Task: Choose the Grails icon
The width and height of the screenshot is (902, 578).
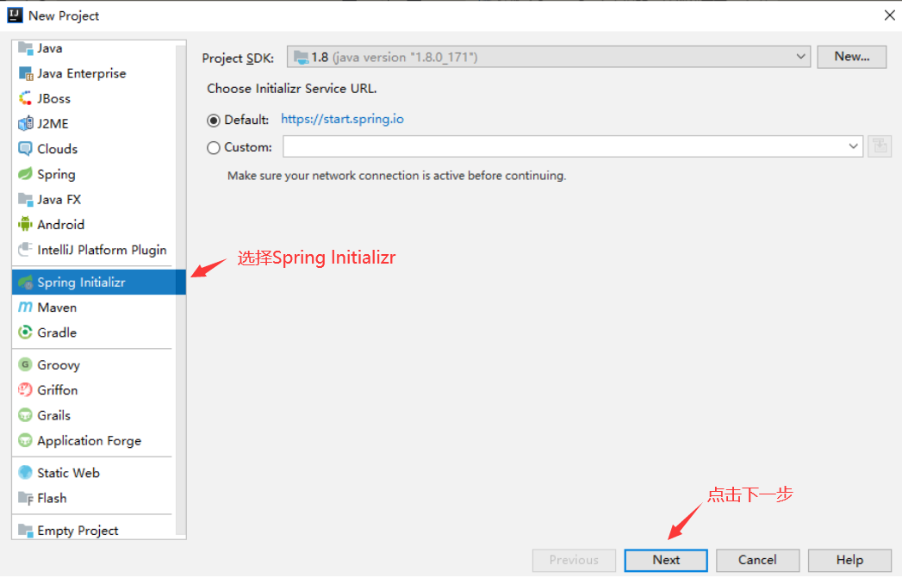Action: pos(25,415)
